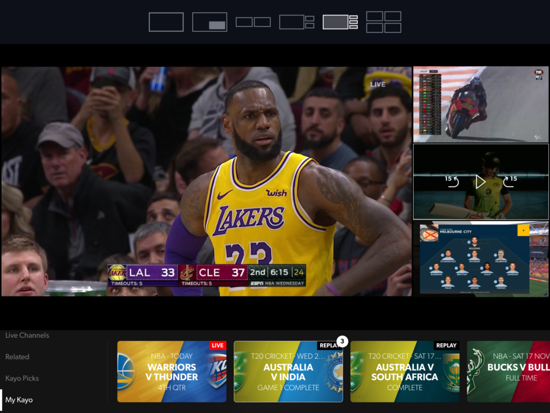Skip forward 15 seconds on the cricket video
The height and width of the screenshot is (413, 550).
click(510, 182)
